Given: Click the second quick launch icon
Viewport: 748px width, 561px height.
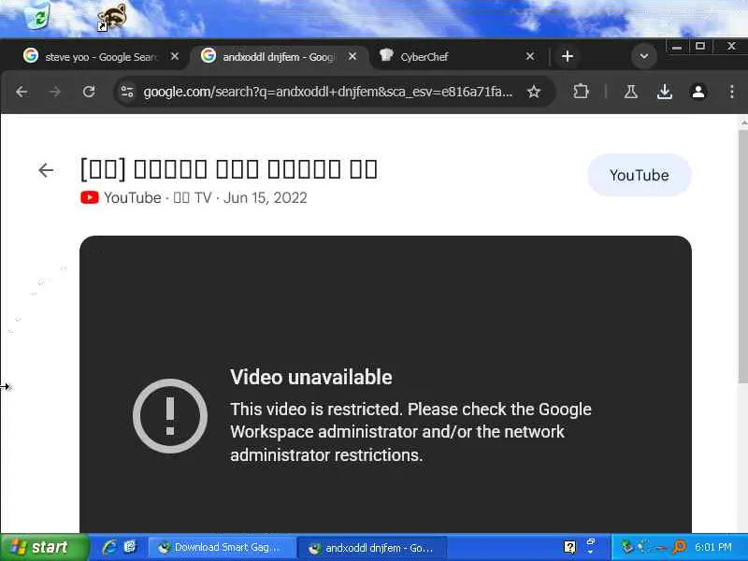Looking at the screenshot, I should [130, 547].
